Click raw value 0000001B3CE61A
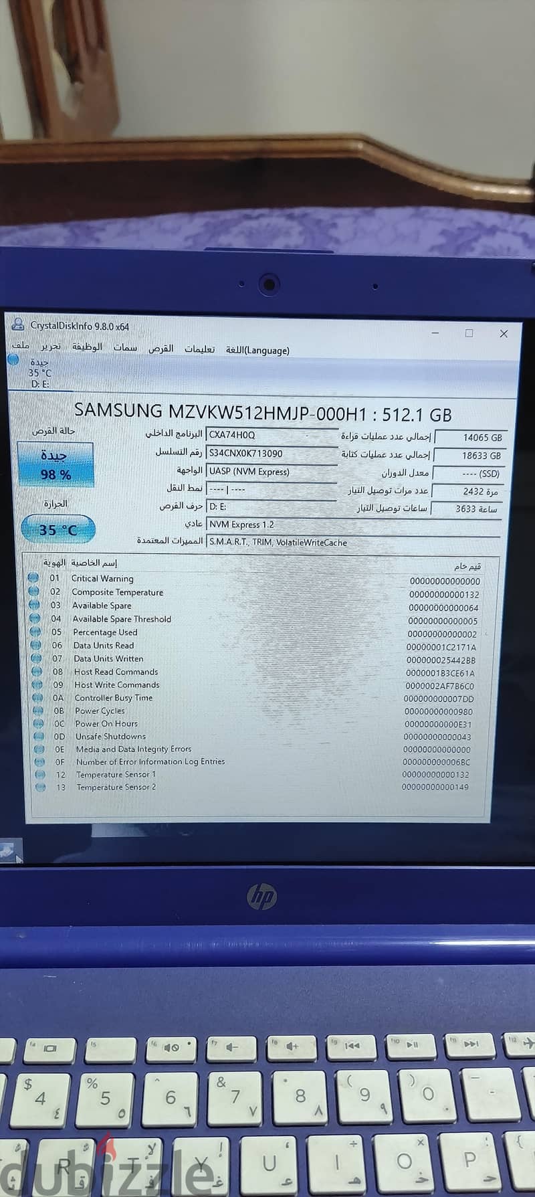 pyautogui.click(x=440, y=673)
